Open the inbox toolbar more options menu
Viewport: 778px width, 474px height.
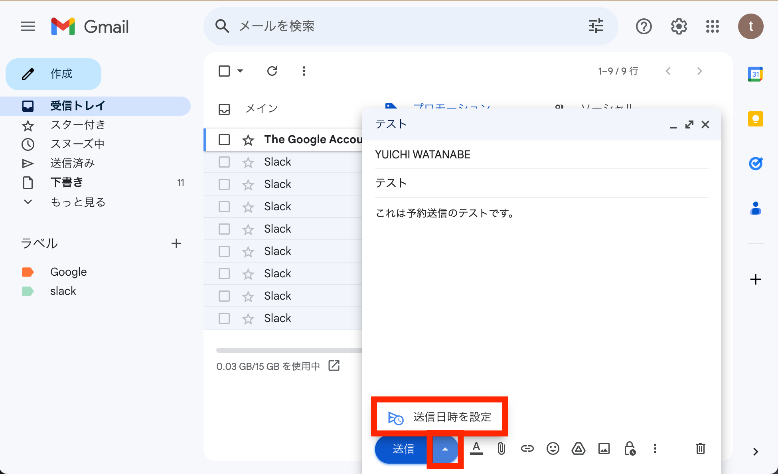coord(304,71)
